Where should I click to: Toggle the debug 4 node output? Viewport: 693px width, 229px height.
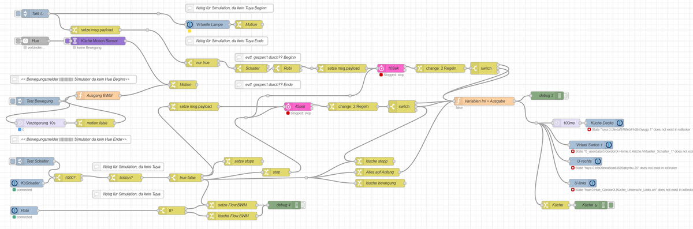pyautogui.click(x=303, y=205)
